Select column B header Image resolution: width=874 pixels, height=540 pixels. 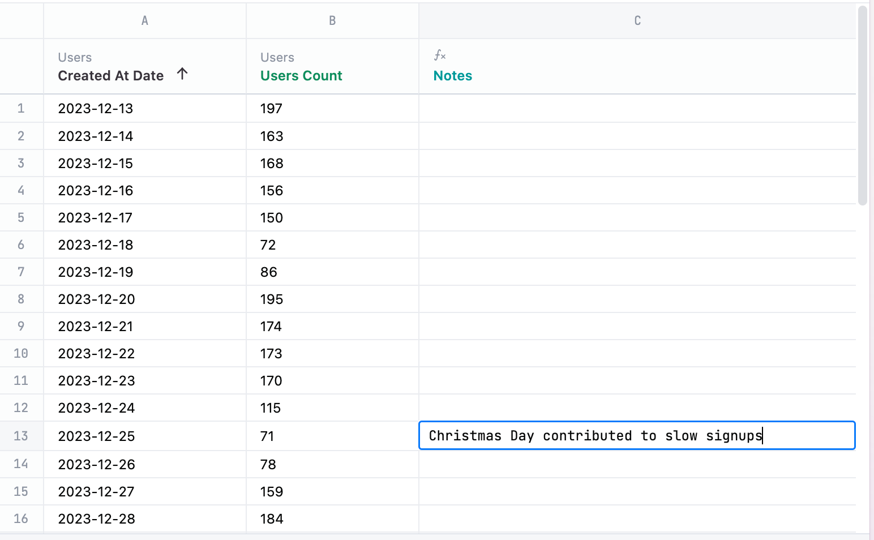pos(332,20)
